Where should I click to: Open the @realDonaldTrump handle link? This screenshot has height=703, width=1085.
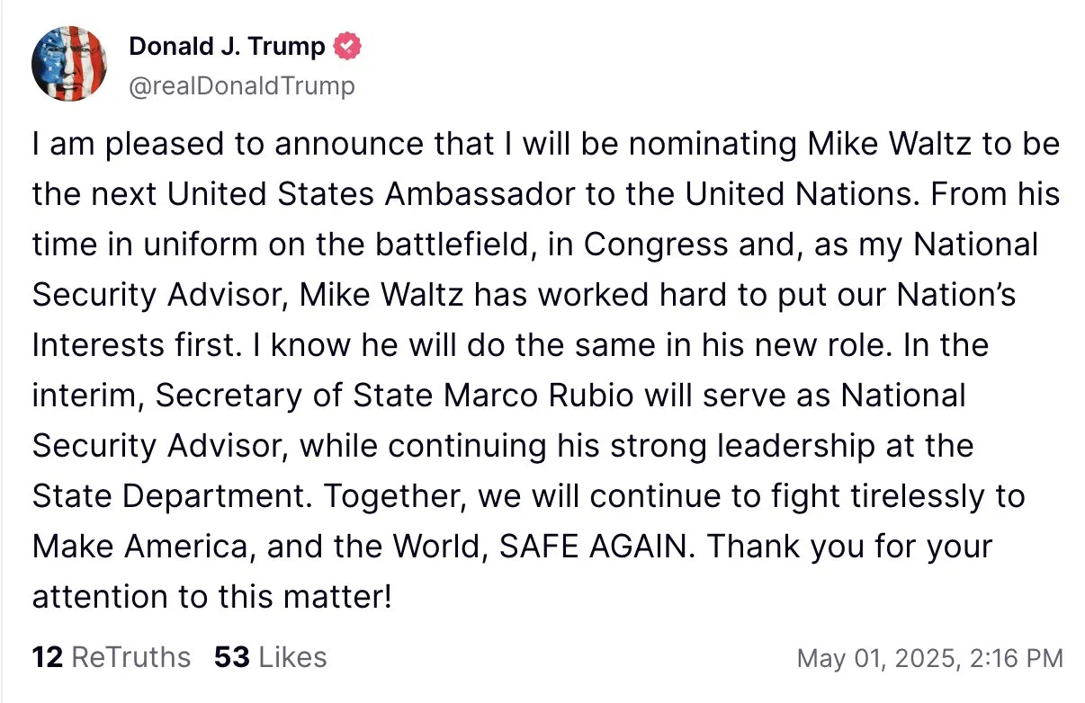click(242, 86)
